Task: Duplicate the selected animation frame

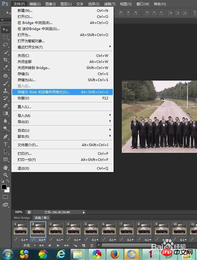Action: coord(84,245)
